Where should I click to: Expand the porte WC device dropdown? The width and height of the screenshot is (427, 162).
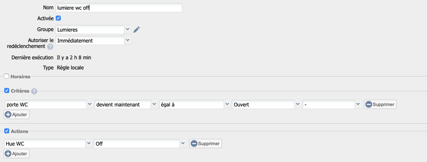pyautogui.click(x=49, y=104)
